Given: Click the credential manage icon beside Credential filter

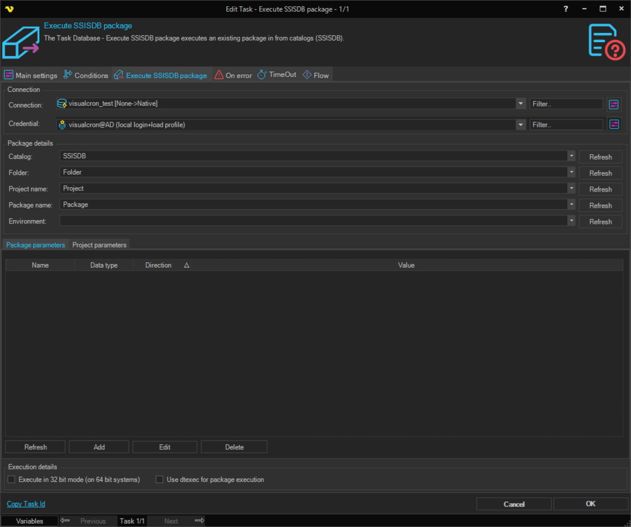Looking at the screenshot, I should (x=614, y=124).
